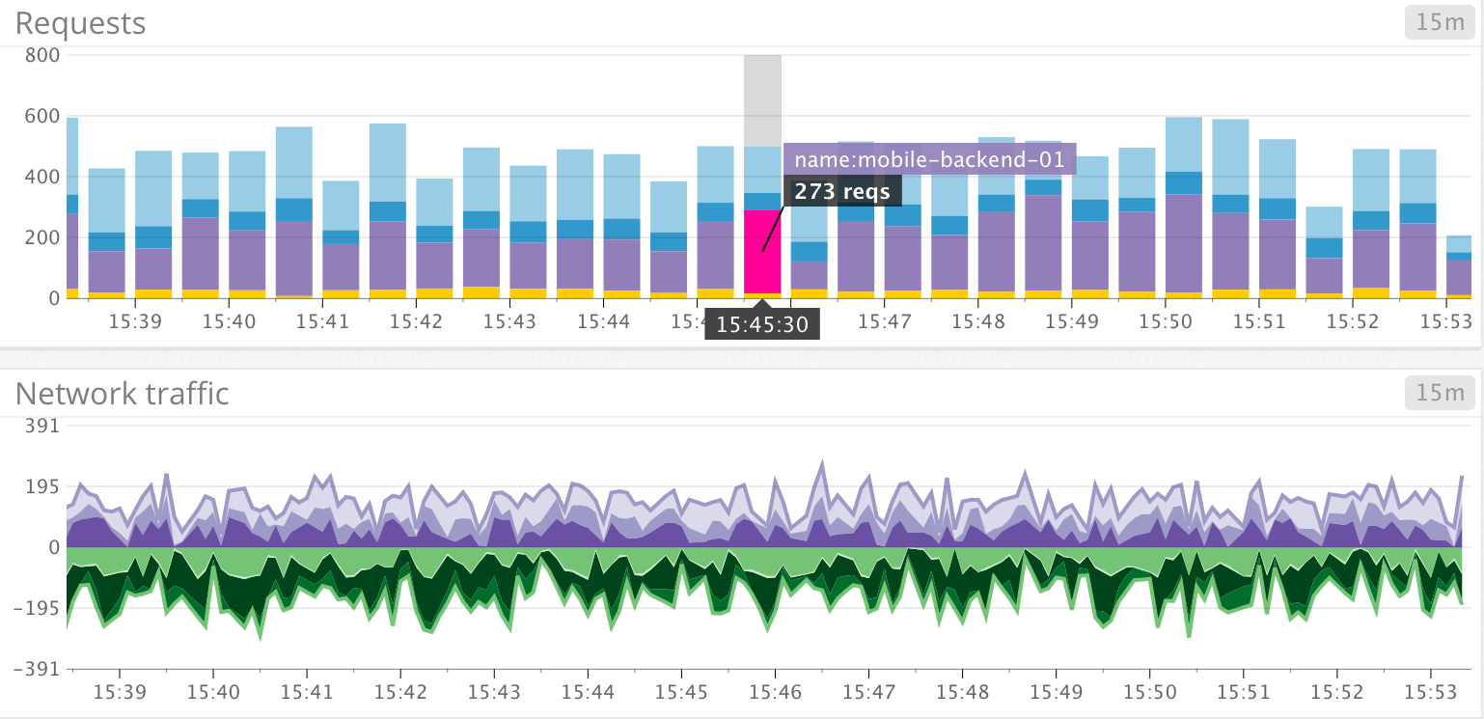Open the Network traffic chart title
This screenshot has width=1484, height=719.
coord(123,394)
